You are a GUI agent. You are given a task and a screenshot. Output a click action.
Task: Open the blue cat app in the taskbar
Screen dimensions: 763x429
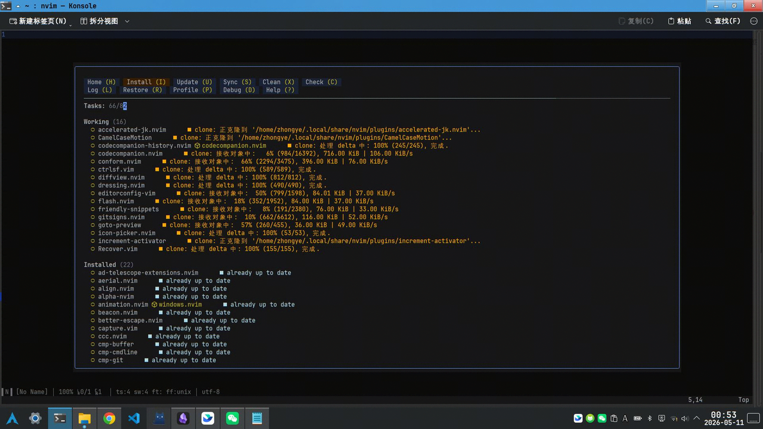point(159,418)
